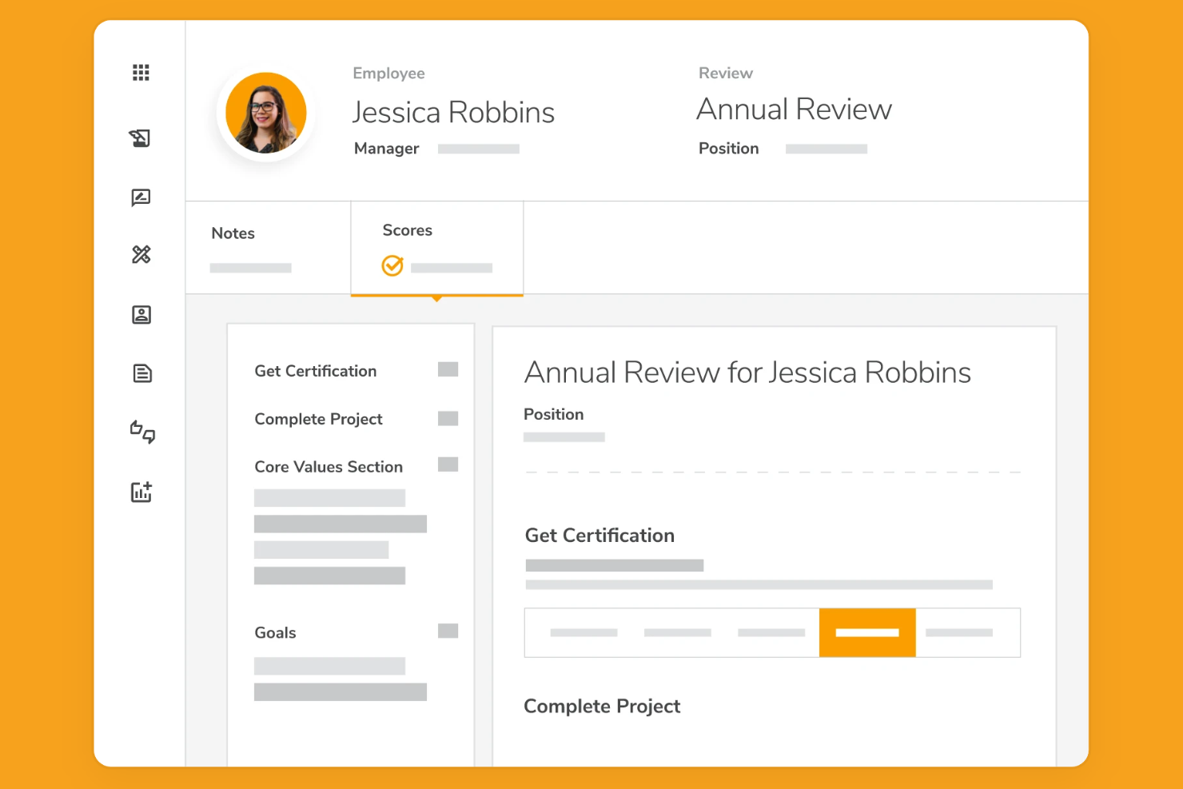Open the apps grid menu icon
The height and width of the screenshot is (789, 1183).
point(141,73)
